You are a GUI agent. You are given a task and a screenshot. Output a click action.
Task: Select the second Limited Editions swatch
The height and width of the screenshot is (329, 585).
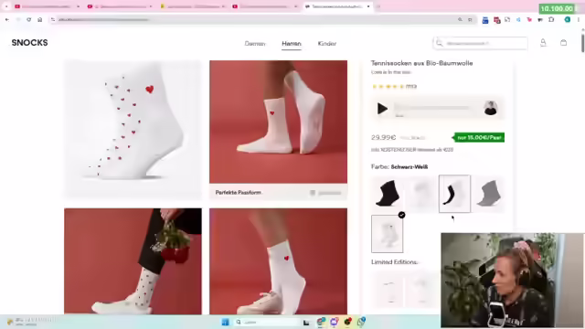(x=420, y=291)
